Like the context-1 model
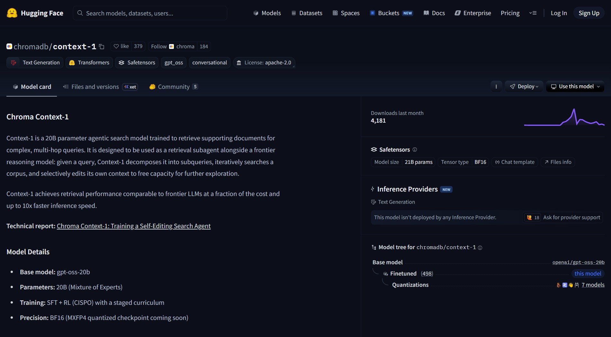Screen dimensions: 611x337 tap(121, 46)
